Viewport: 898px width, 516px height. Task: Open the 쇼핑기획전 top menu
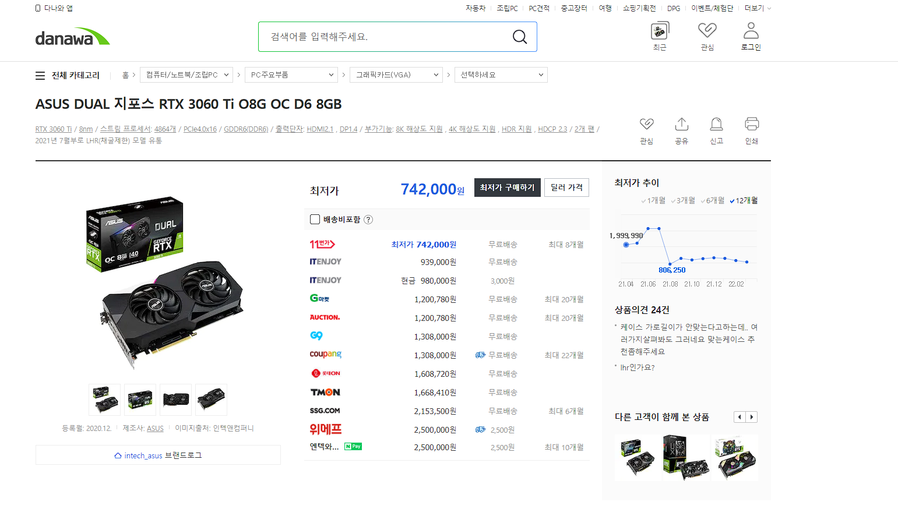639,8
